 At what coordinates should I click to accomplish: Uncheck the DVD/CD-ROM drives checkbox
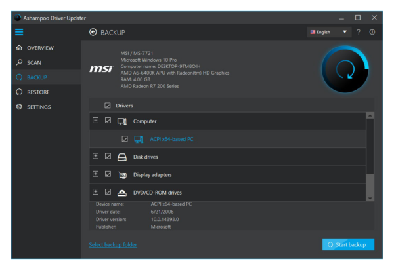[108, 192]
